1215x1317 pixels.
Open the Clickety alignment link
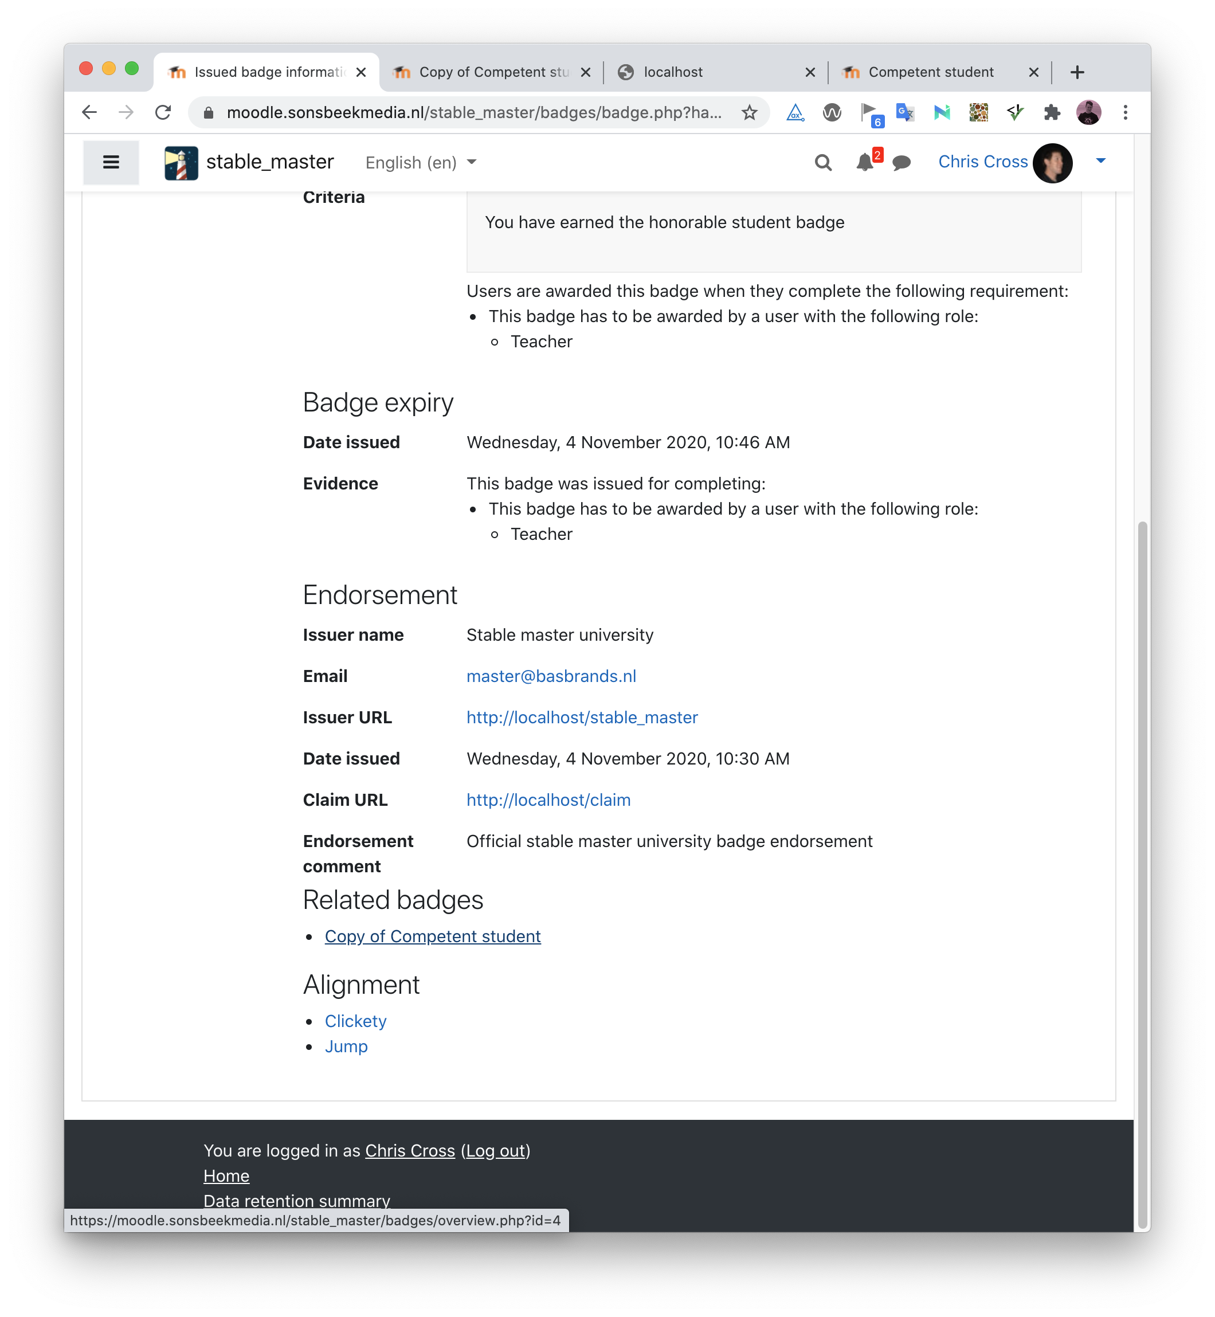point(355,1021)
